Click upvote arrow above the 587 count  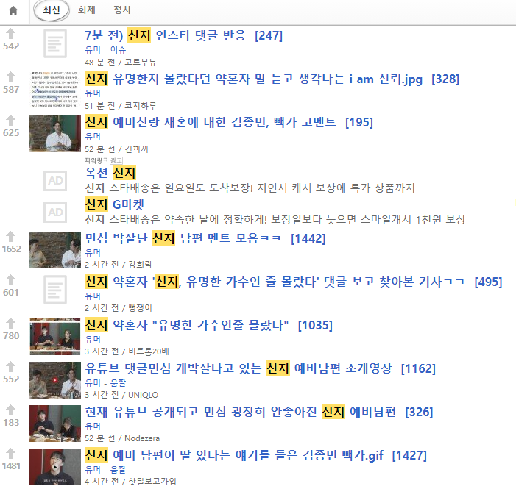tap(11, 76)
